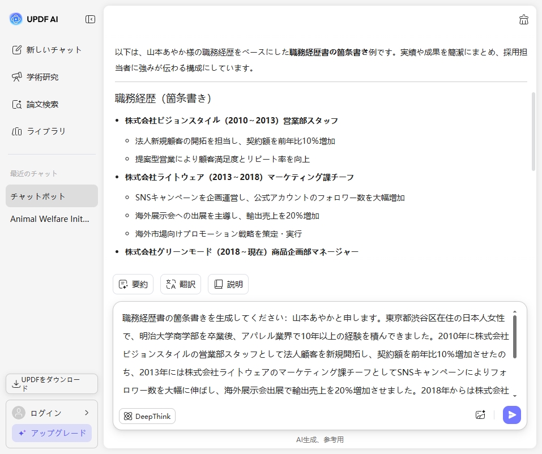Viewport: 542px width, 454px height.
Task: Select the 学術研究 research icon
Action: coord(16,77)
